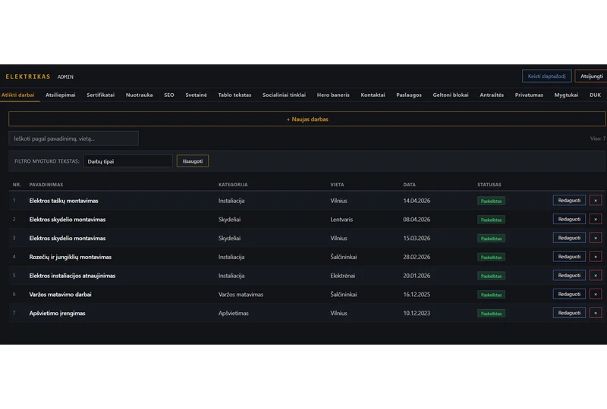Screen dimensions: 607x409
Task: Go to Hero baneris tab
Action: coord(333,95)
